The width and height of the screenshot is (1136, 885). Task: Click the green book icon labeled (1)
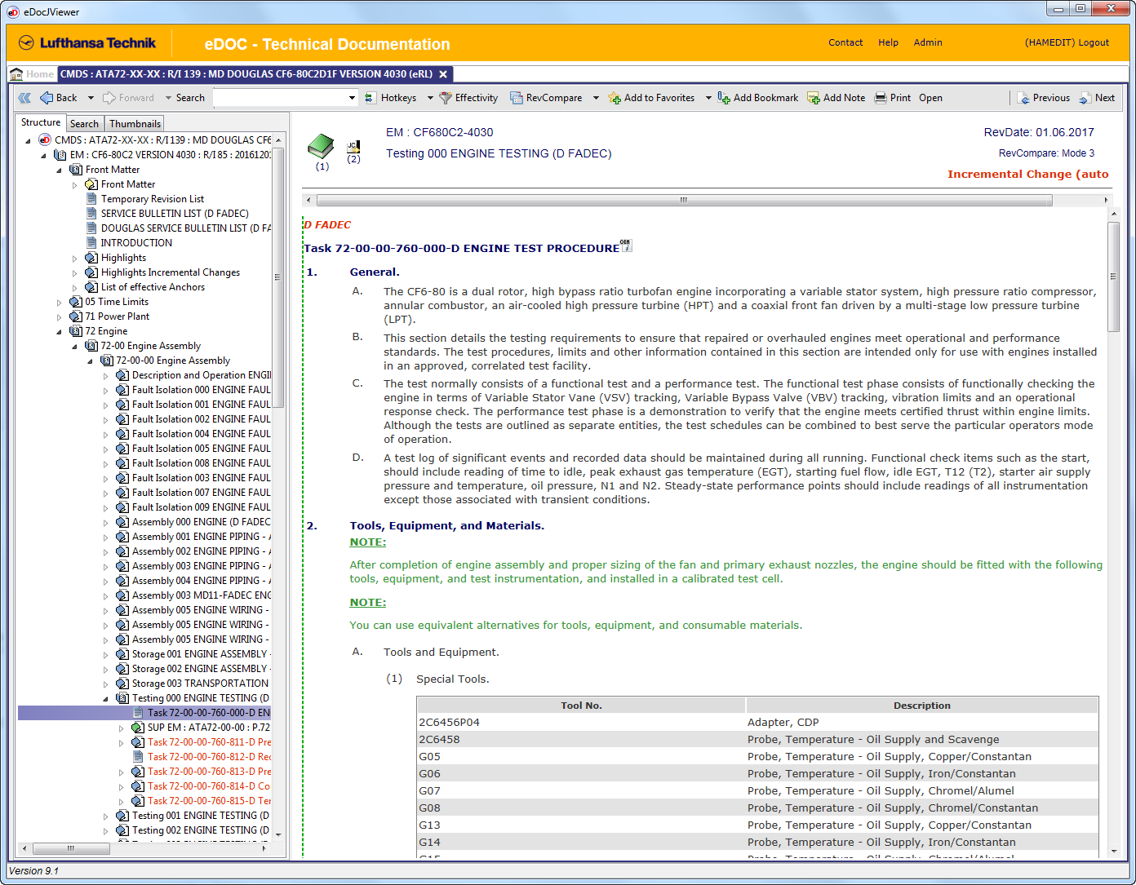point(321,147)
